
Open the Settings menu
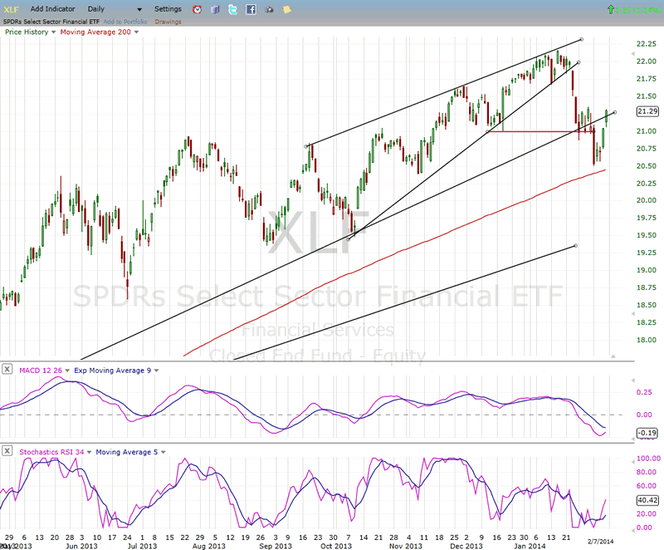click(168, 9)
